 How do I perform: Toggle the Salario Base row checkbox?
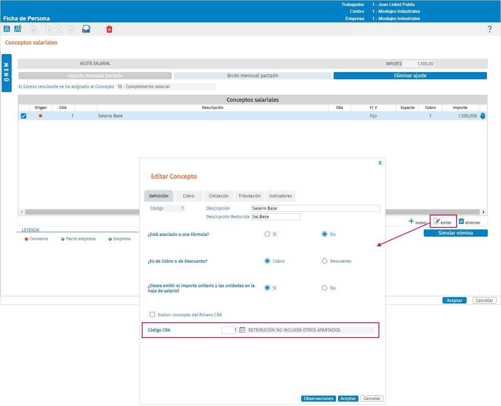coord(24,116)
